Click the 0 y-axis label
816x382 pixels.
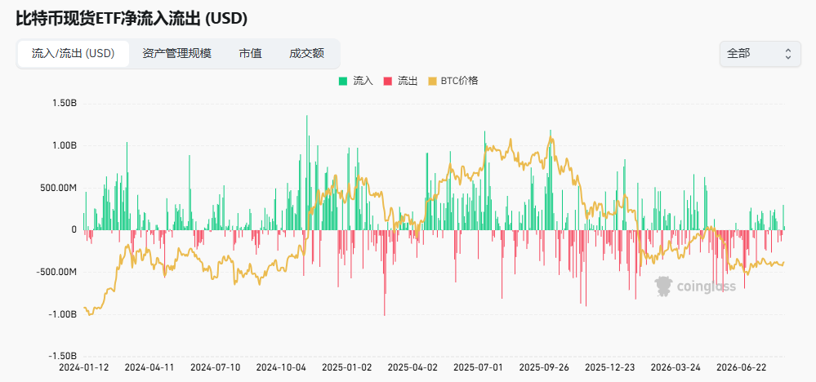pos(74,229)
